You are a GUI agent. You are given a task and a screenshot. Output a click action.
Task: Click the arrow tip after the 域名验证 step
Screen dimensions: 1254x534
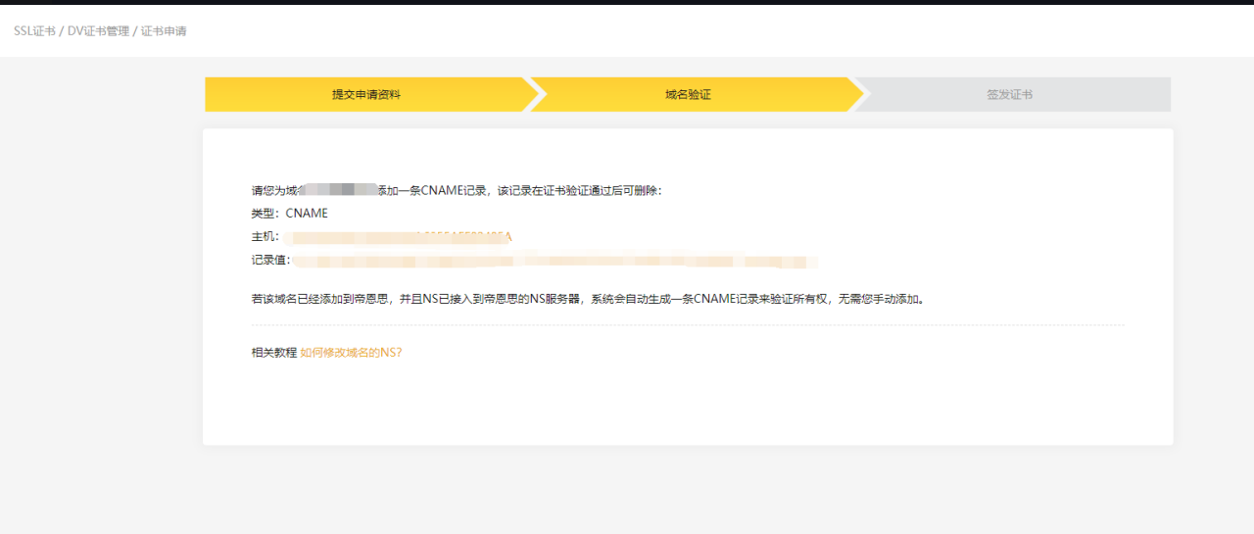[856, 95]
